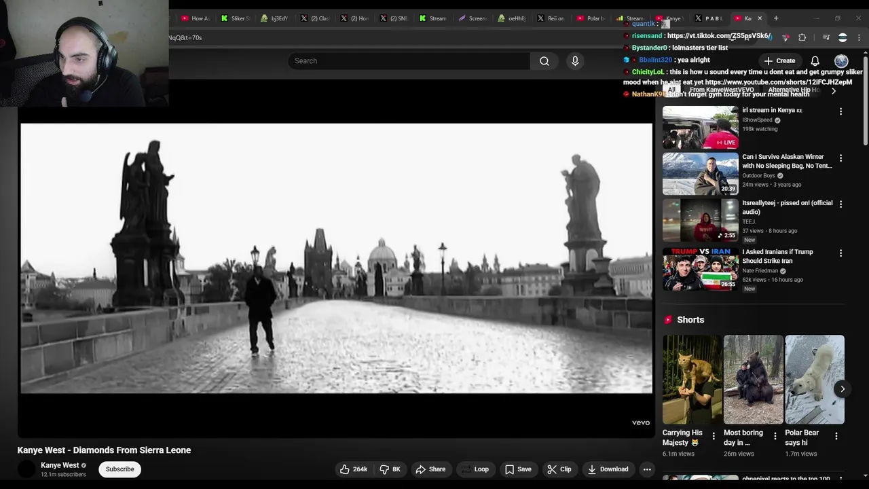Open Alaskan Winter video thumbnail
Image resolution: width=869 pixels, height=489 pixels.
pos(700,174)
